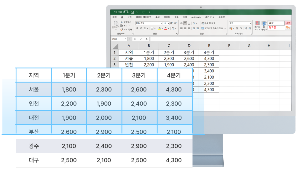Click the increase decimal icon
The height and width of the screenshot is (173, 302).
[x=246, y=28]
